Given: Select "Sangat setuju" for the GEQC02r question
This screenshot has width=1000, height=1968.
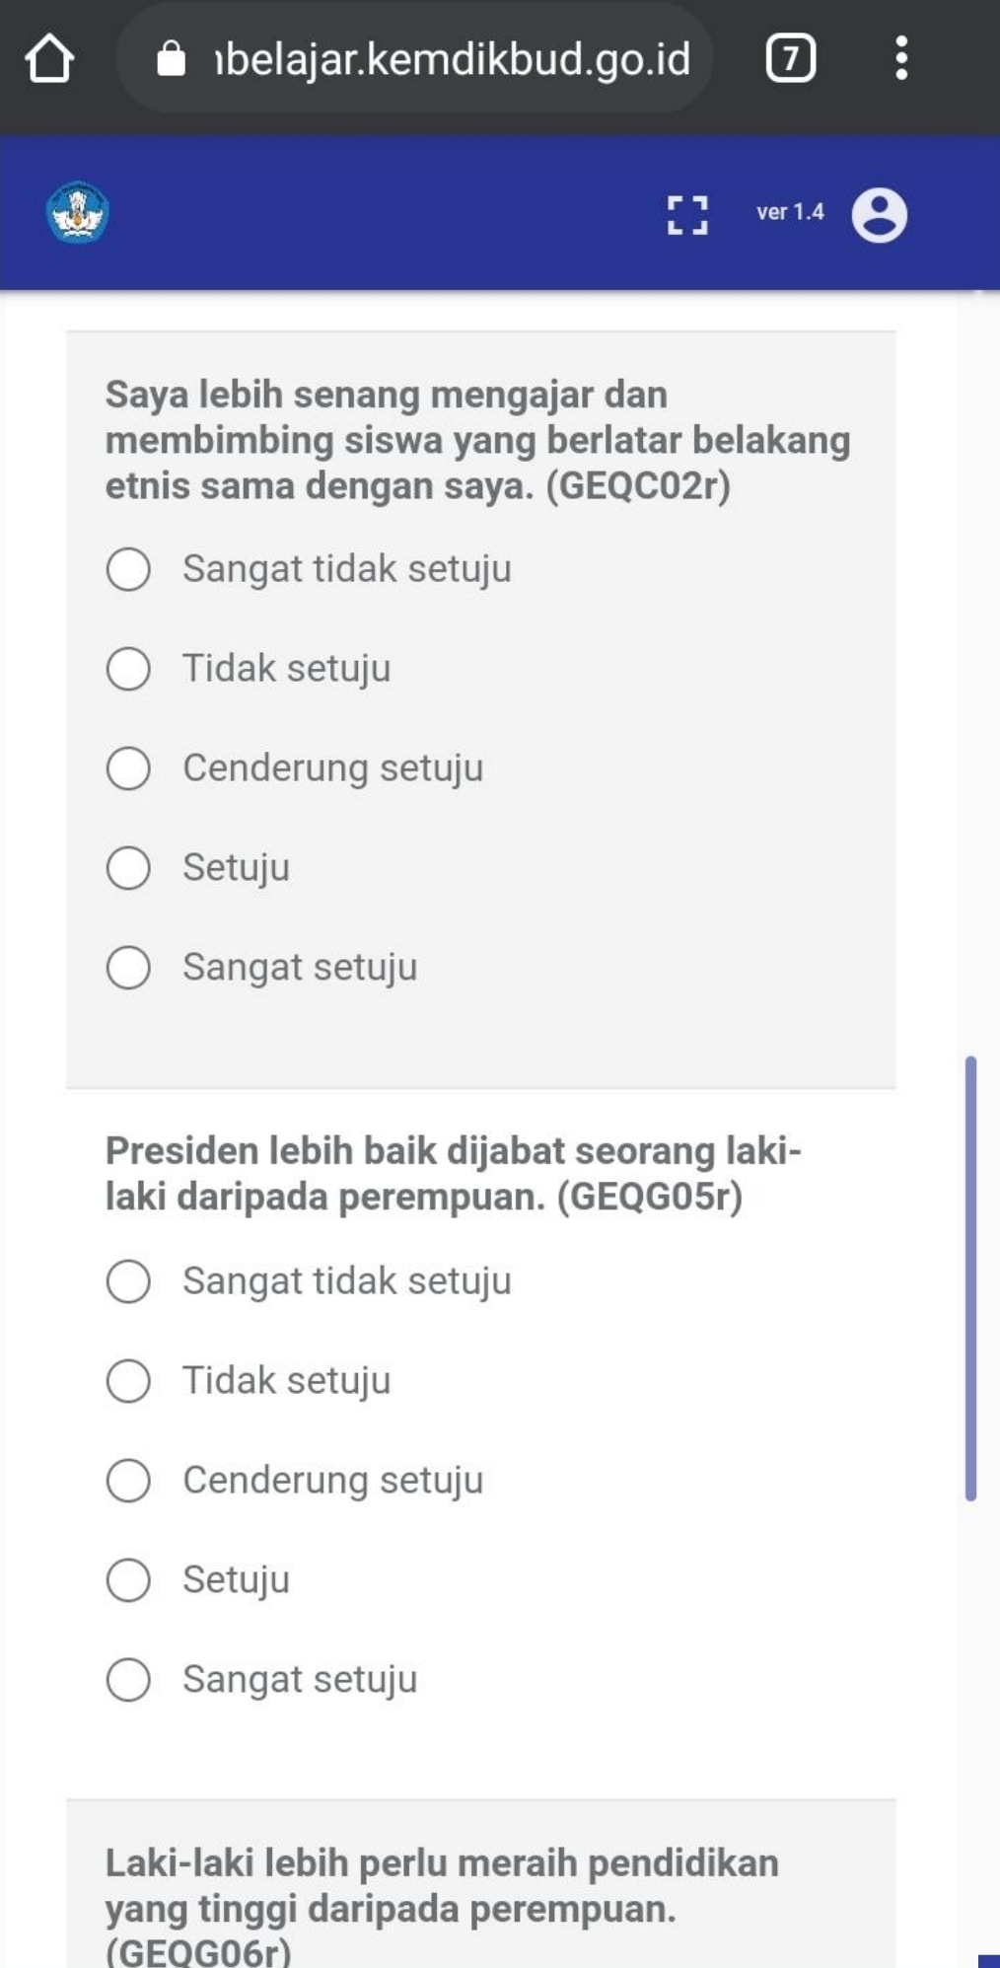Looking at the screenshot, I should [128, 968].
